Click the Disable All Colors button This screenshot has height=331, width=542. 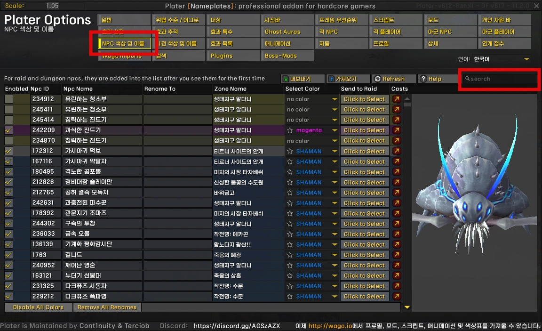tap(38, 307)
